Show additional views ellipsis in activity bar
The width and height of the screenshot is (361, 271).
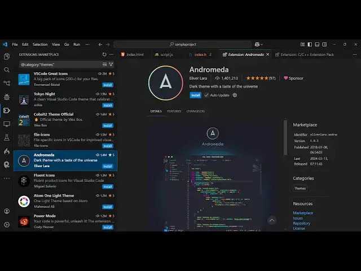click(7, 178)
